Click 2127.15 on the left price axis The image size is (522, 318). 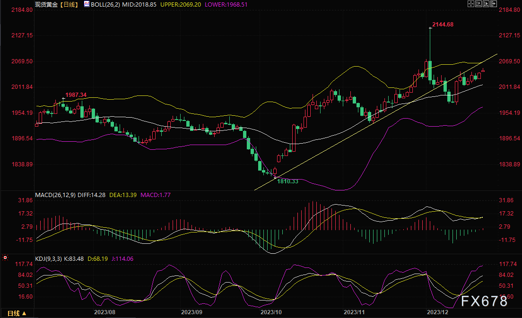22,35
